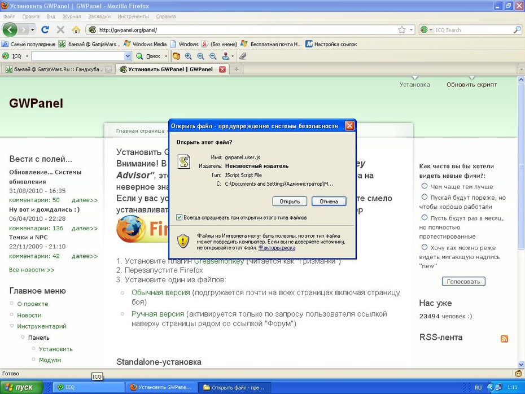Open the Закладки menu
This screenshot has width=525, height=394.
(99, 16)
